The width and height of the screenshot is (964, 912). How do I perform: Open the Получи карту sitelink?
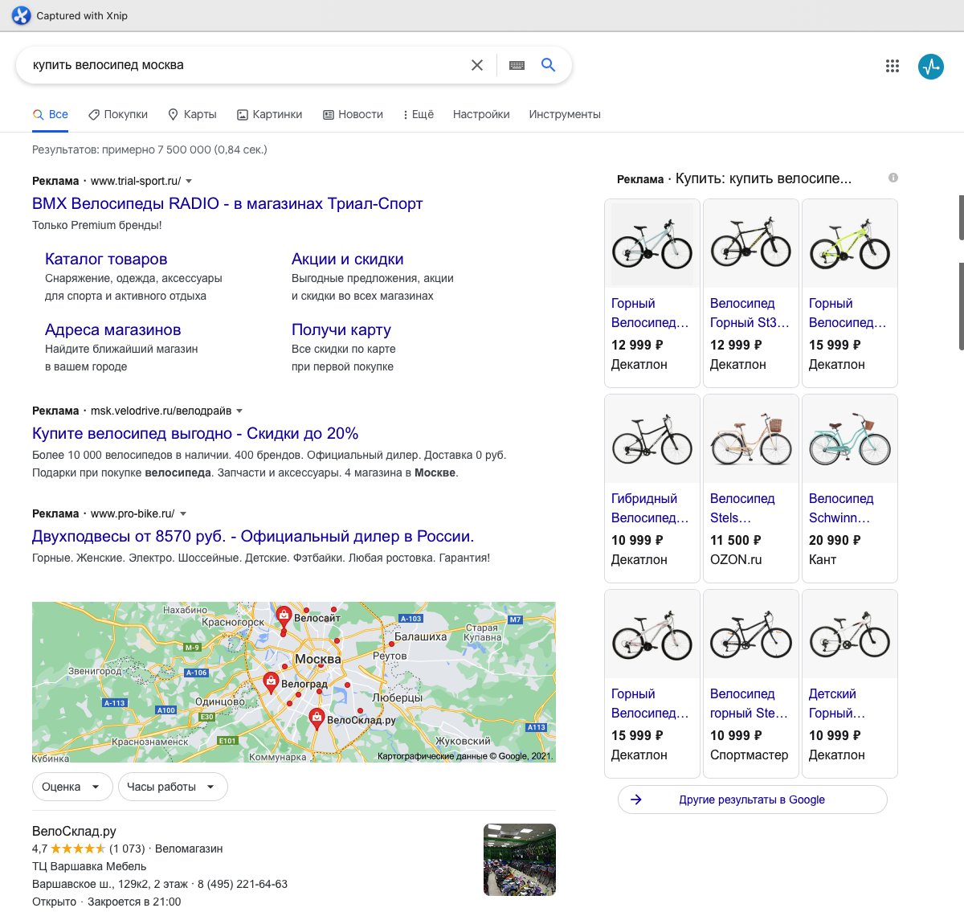(x=341, y=329)
